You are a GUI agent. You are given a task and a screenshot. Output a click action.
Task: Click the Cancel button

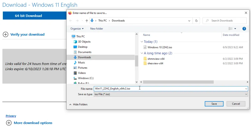click(x=236, y=104)
